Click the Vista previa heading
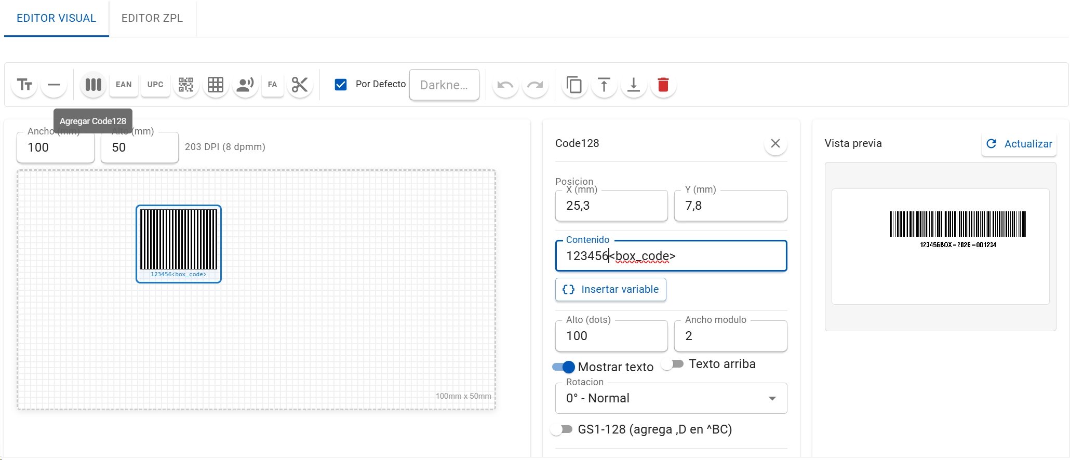This screenshot has width=1070, height=460. [853, 143]
